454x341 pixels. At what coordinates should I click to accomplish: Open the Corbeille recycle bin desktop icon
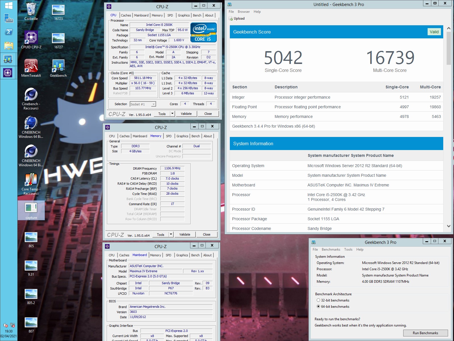coord(31,11)
